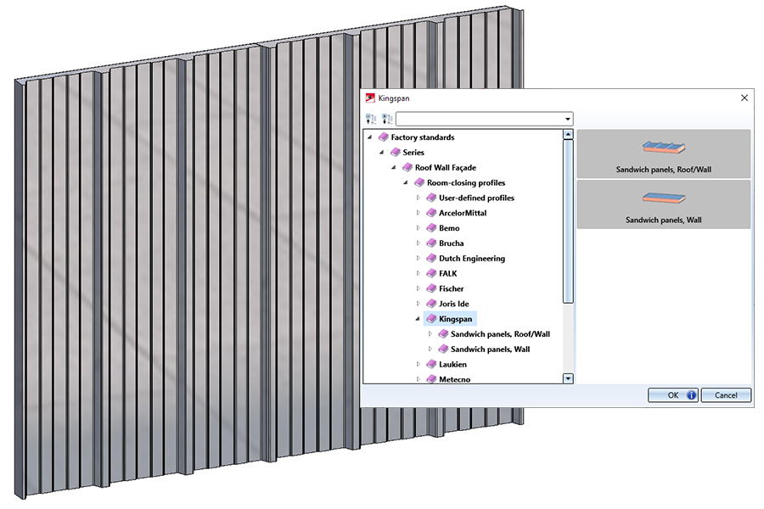764x509 pixels.
Task: Expand Sandwich panels, Wall in the tree
Action: (x=430, y=349)
